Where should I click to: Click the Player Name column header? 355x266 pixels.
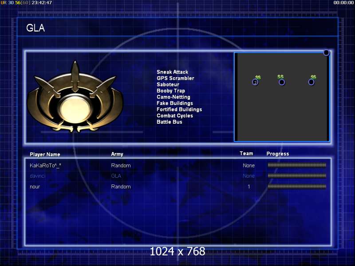(45, 154)
